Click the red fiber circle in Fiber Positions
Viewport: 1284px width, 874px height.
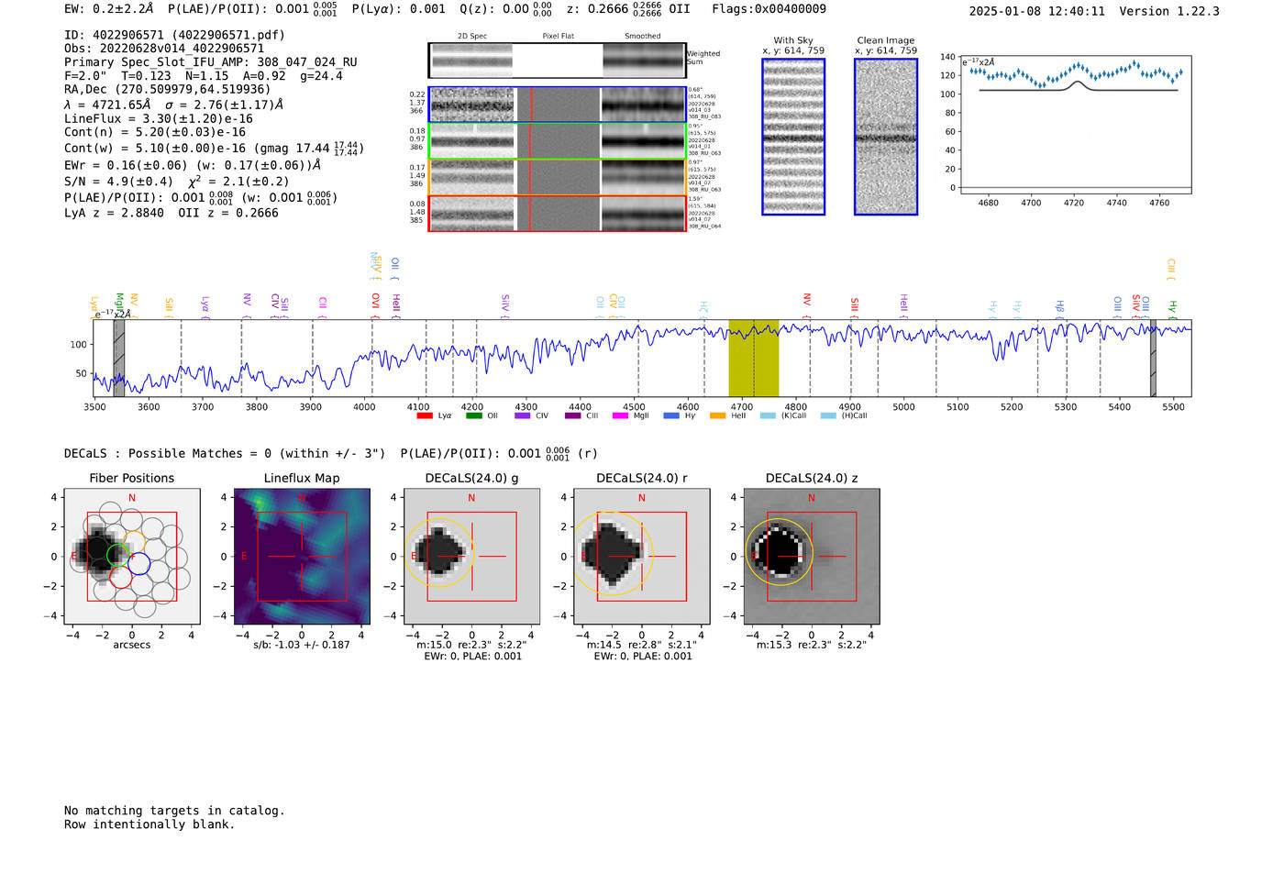point(120,577)
